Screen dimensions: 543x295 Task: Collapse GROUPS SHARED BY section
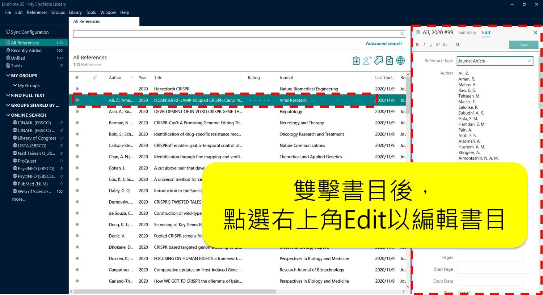point(8,105)
